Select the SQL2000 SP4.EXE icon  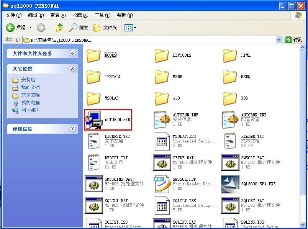tap(230, 184)
